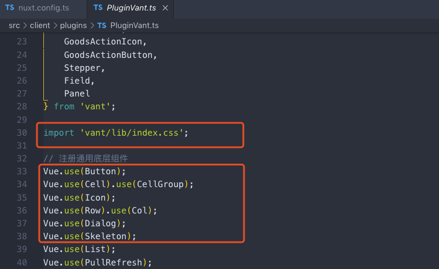The width and height of the screenshot is (439, 269).
Task: Click the CellGroup identifier on line 34
Action: [160, 184]
